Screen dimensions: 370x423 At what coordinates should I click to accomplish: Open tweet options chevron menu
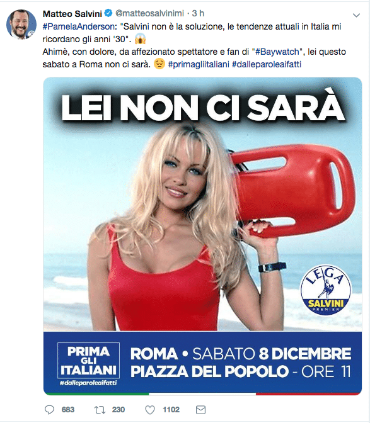[x=356, y=15]
